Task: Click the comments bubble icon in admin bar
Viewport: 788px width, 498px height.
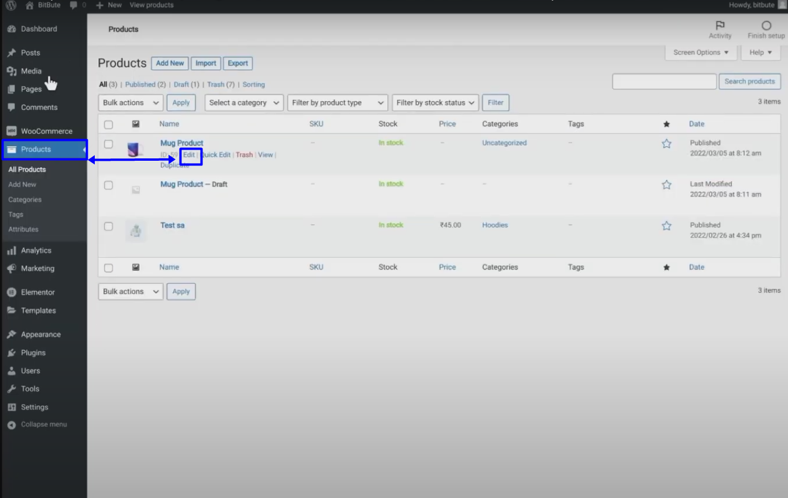Action: click(x=74, y=5)
